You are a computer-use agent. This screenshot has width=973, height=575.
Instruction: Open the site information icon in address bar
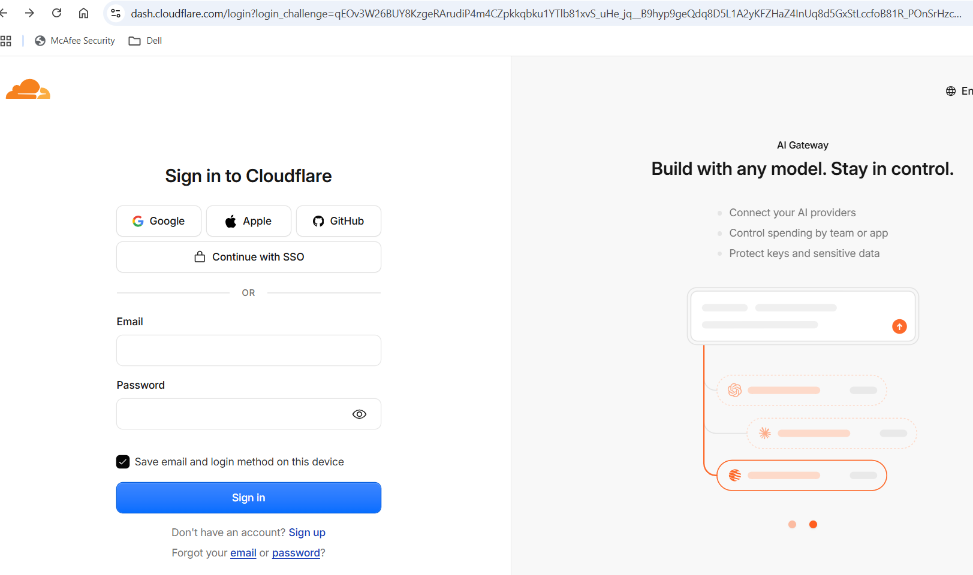116,13
